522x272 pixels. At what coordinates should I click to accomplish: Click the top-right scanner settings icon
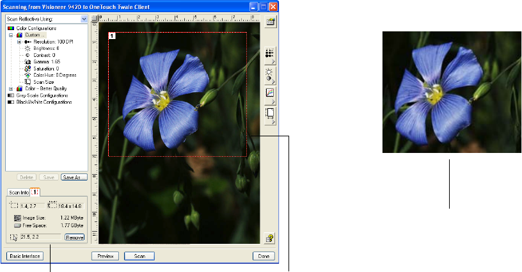pos(271,22)
